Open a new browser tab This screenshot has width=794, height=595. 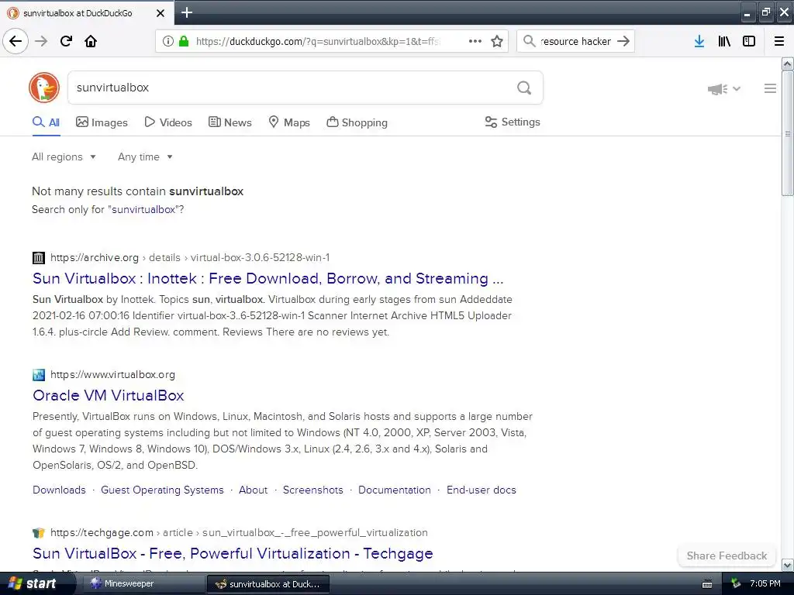coord(187,12)
